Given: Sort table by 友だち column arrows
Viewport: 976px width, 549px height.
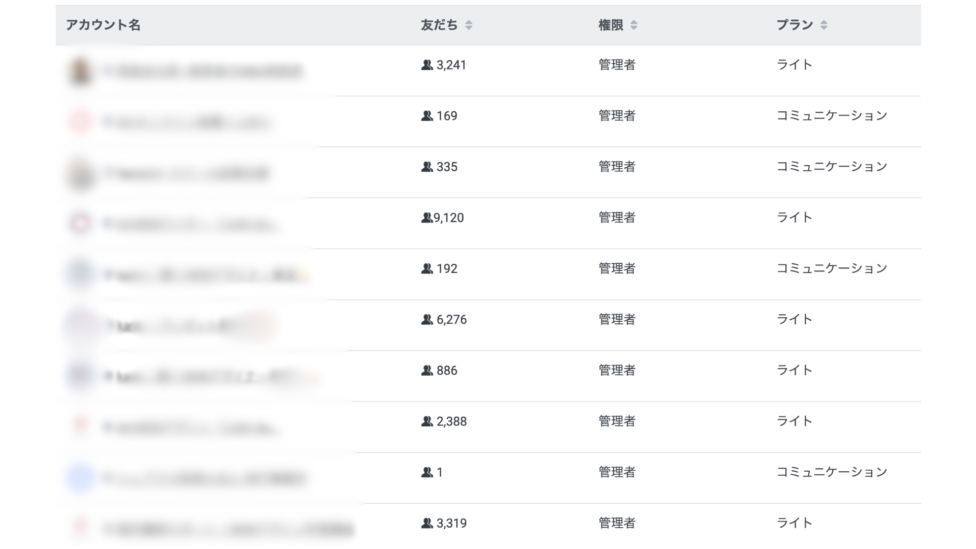Looking at the screenshot, I should (469, 25).
